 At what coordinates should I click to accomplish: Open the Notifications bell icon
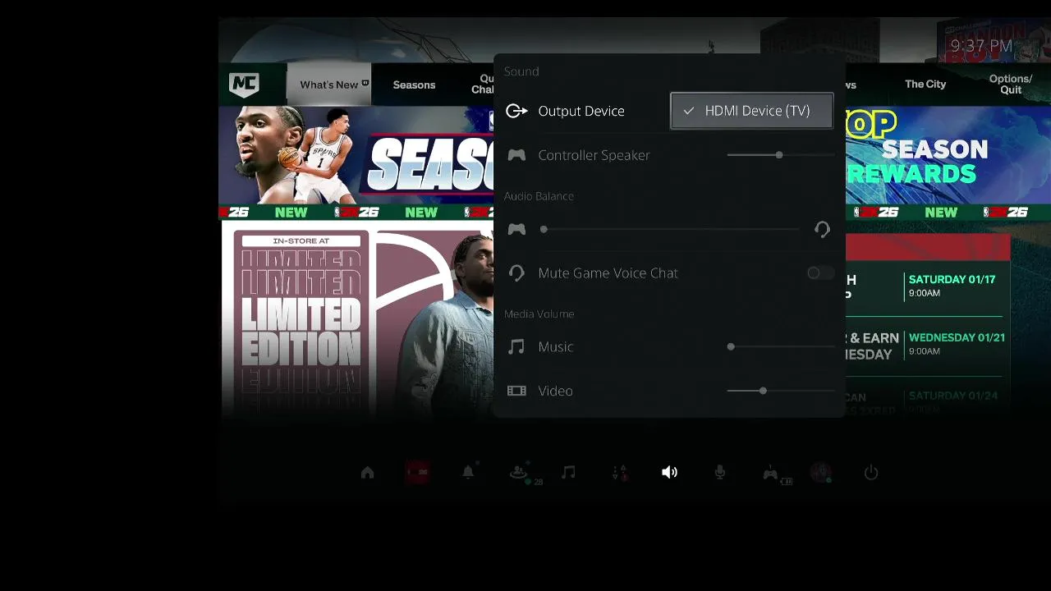coord(468,472)
